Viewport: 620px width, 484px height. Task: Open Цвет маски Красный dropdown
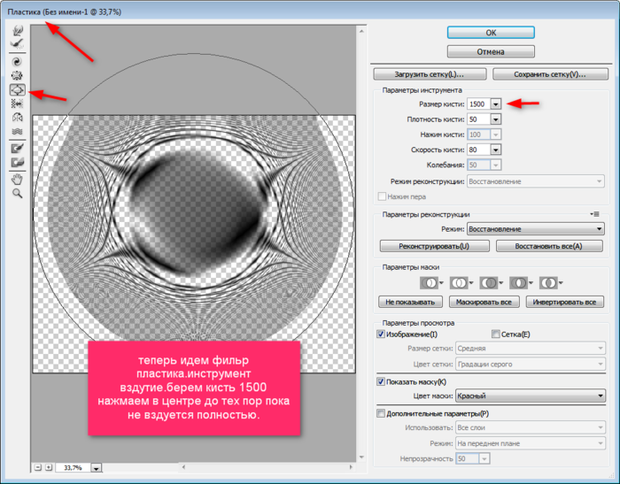click(531, 396)
